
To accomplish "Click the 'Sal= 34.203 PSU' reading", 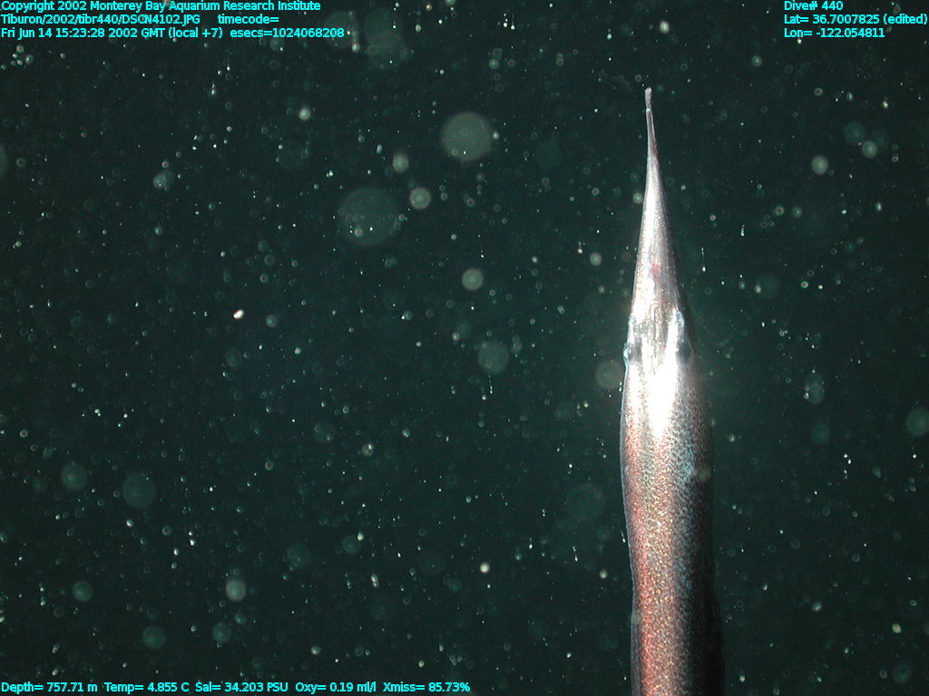I will 241,687.
